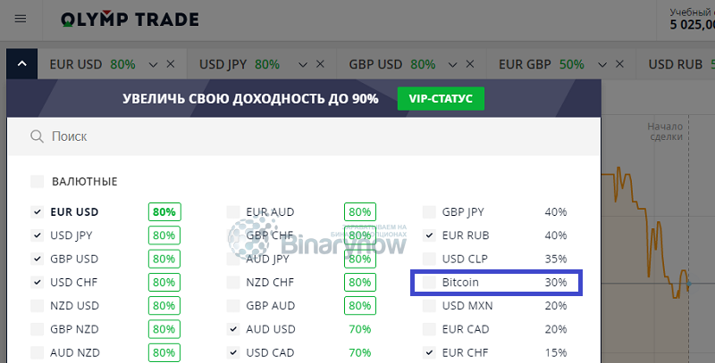Open the hamburger menu icon
Screen dimensions: 715x363
[21, 19]
